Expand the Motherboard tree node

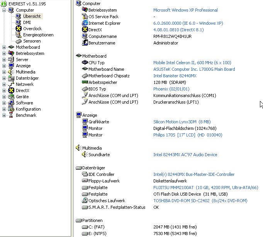pos(4,47)
